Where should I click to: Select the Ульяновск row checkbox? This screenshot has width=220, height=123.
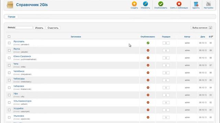(9, 118)
